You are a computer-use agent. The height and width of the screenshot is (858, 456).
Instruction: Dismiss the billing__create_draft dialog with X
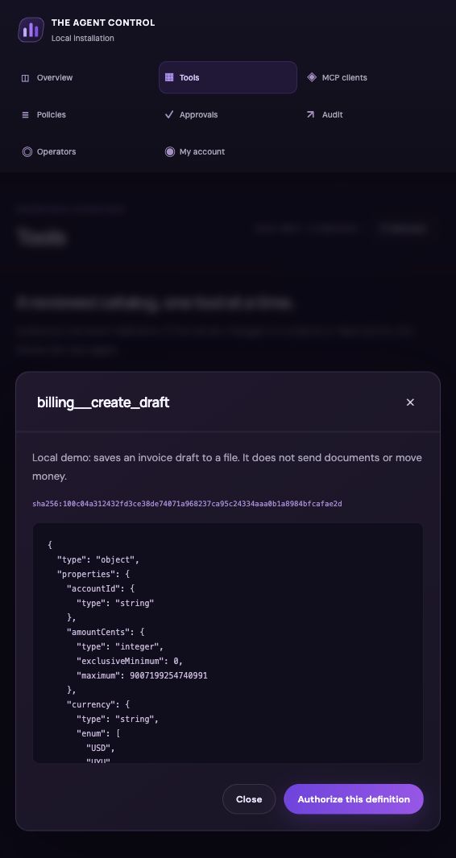410,402
